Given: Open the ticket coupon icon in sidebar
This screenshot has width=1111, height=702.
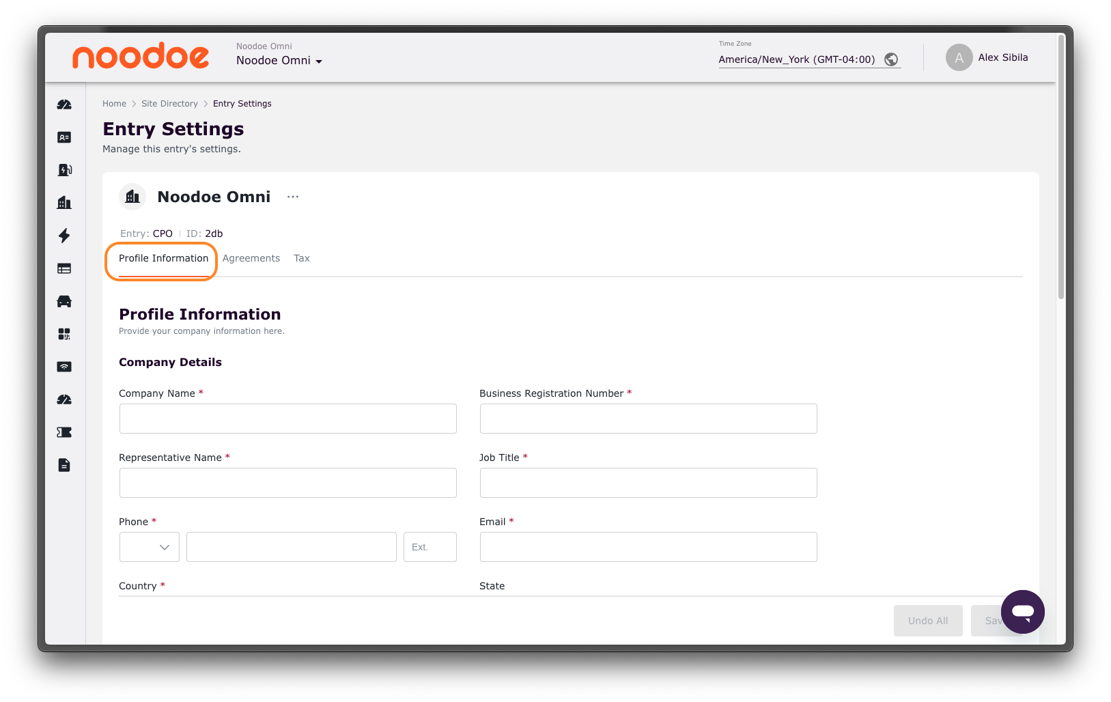Looking at the screenshot, I should [64, 432].
